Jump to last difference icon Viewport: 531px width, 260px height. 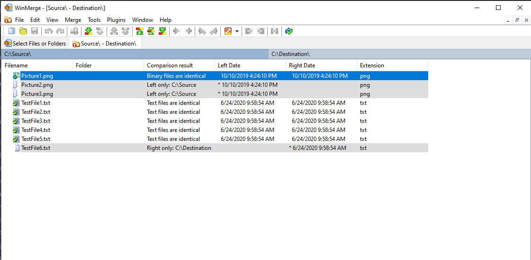[x=162, y=31]
